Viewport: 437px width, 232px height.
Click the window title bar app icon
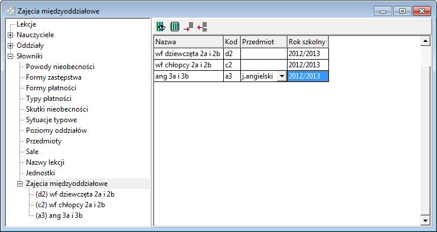pyautogui.click(x=11, y=11)
